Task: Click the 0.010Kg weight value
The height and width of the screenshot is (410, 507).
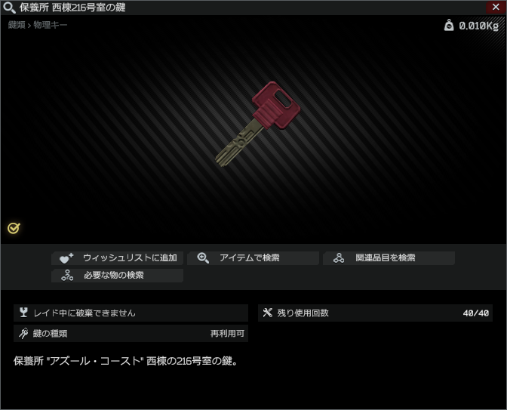Action: point(479,26)
